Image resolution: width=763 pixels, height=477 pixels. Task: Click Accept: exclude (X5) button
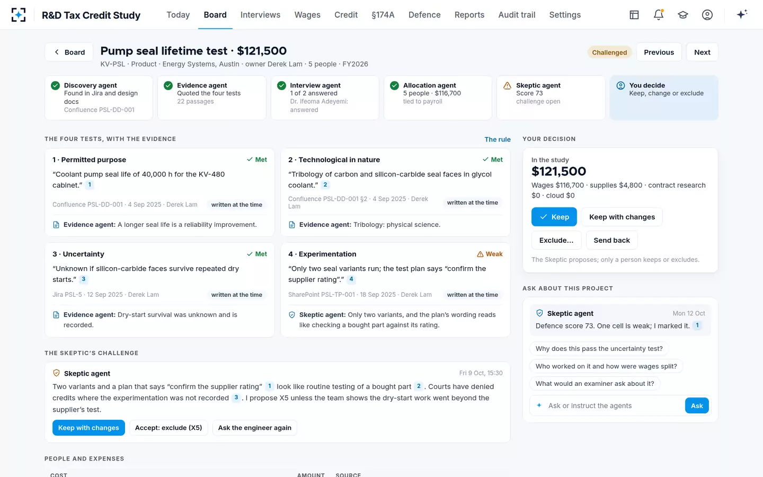pos(168,428)
